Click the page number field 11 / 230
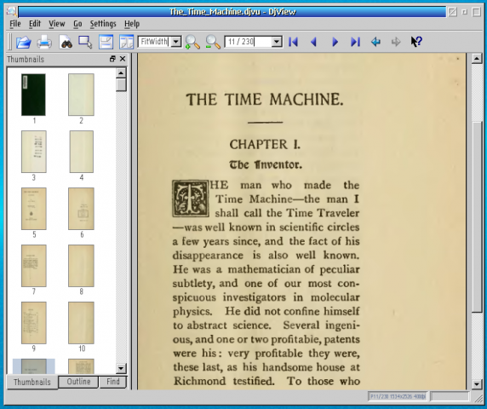The width and height of the screenshot is (487, 409). point(248,42)
